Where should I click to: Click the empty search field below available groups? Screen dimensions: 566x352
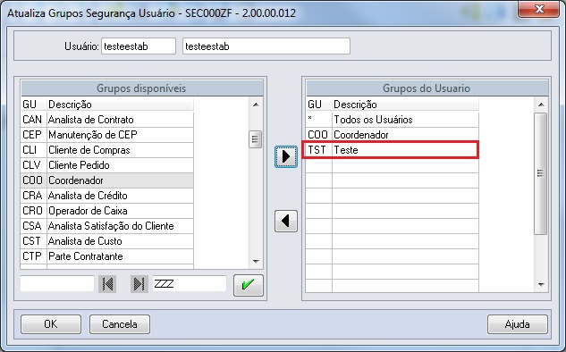(x=57, y=284)
